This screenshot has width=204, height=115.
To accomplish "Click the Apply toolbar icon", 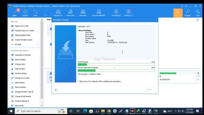I will pyautogui.click(x=14, y=13).
